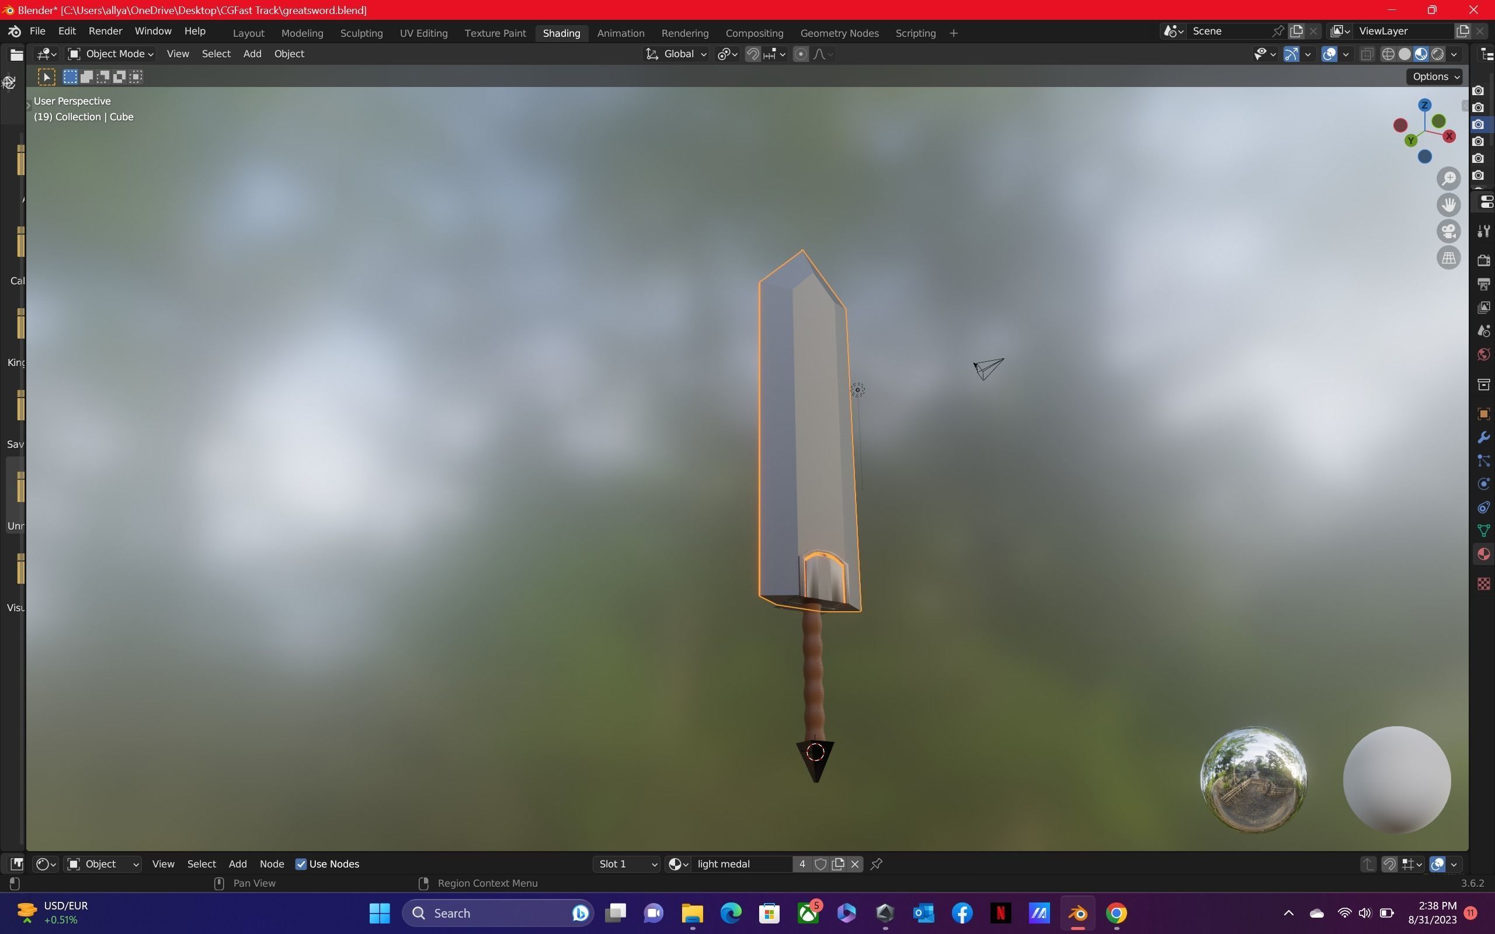Expand the viewport shading options arrow

[1454, 54]
